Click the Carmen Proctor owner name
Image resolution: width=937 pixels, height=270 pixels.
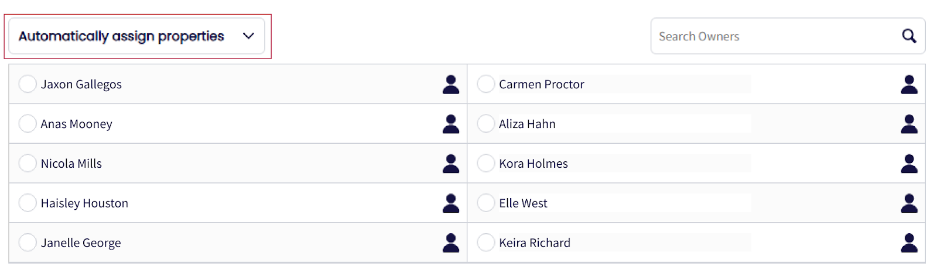pyautogui.click(x=541, y=84)
